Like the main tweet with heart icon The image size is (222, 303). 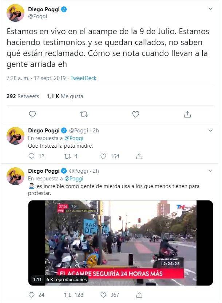[x=135, y=114]
